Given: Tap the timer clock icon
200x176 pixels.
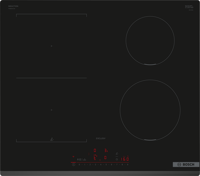Looking at the screenshot, I should pos(117,159).
